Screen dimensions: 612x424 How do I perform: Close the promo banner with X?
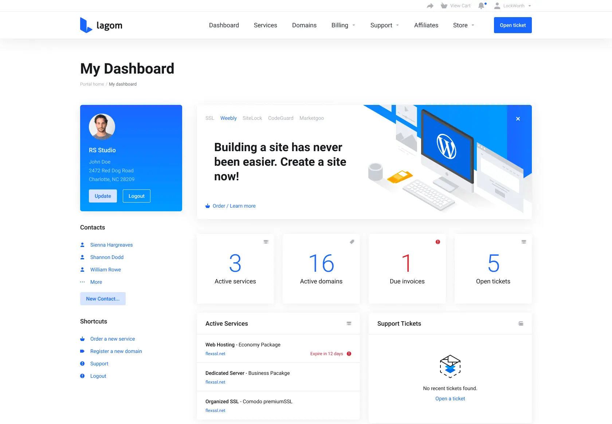pyautogui.click(x=518, y=119)
